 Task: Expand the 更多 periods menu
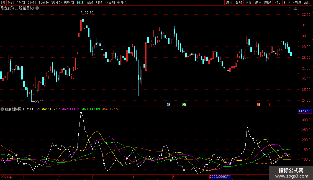[x=122, y=2]
